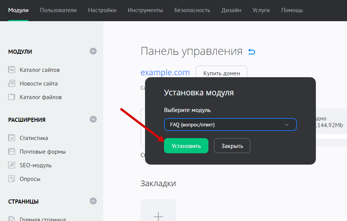Click the Опросы sidebar icon

[x=12, y=179]
